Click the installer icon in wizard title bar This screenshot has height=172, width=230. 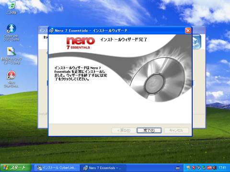(51, 31)
